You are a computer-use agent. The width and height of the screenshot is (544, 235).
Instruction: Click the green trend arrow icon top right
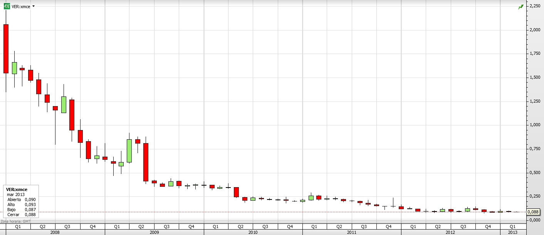521,7
